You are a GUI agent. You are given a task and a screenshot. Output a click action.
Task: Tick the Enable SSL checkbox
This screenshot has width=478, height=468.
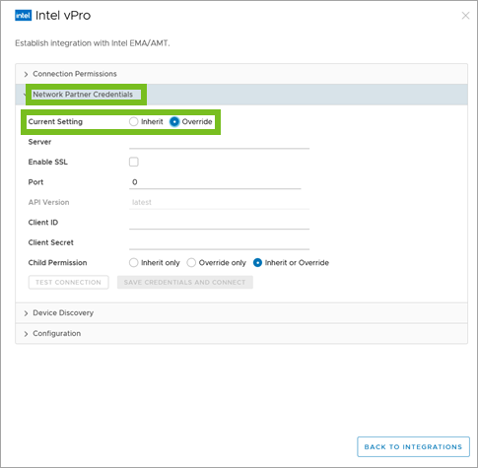click(x=134, y=162)
